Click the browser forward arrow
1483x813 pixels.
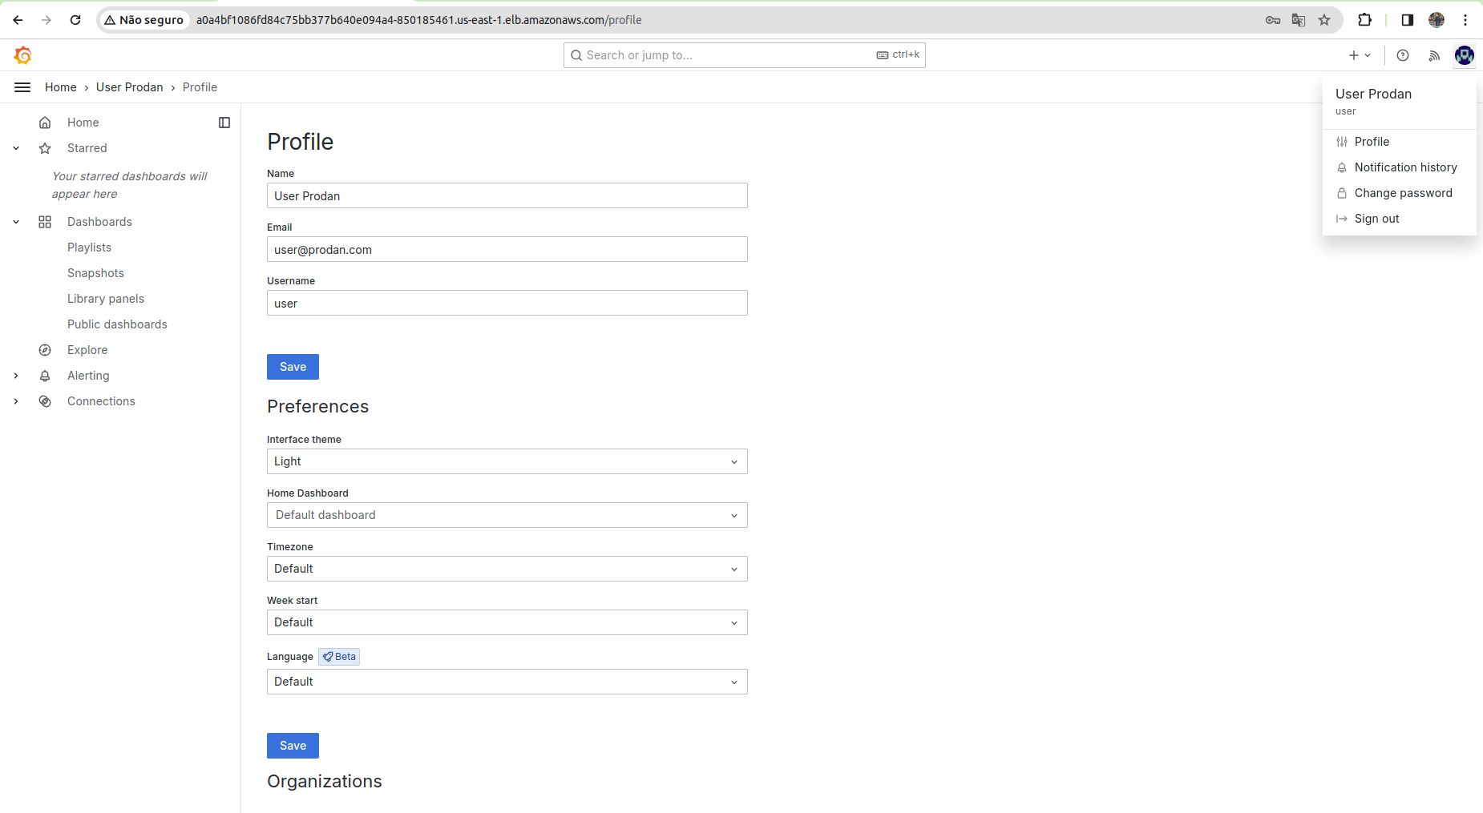[46, 20]
